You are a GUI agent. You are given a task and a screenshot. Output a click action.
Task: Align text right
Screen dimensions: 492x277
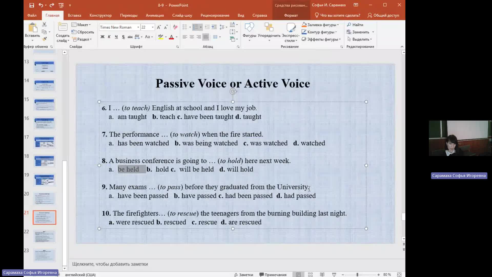coord(199,37)
